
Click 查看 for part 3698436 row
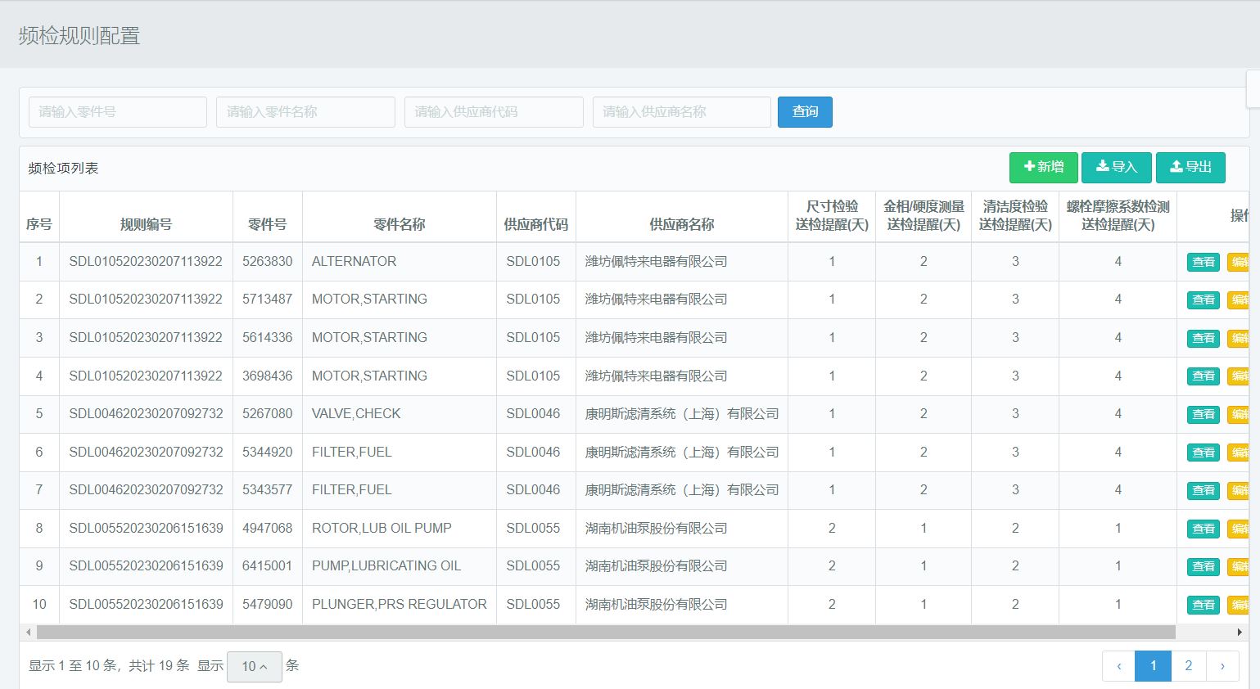[x=1204, y=376]
